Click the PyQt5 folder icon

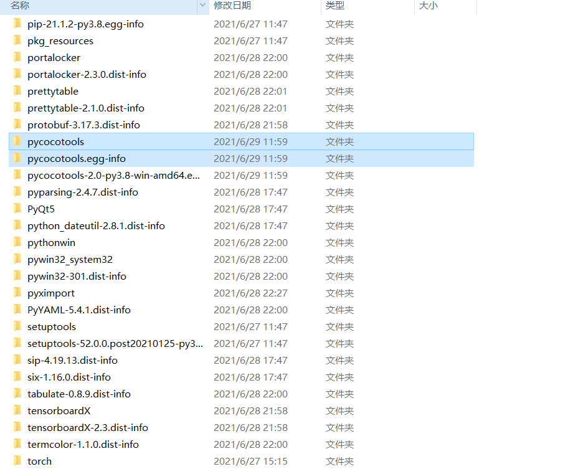(17, 209)
